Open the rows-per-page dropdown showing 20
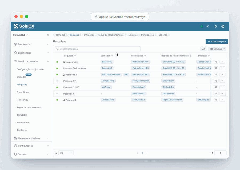This screenshot has width=240, height=170. (x=66, y=153)
